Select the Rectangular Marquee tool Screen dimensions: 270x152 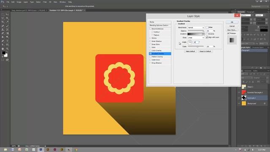click(x=3, y=15)
